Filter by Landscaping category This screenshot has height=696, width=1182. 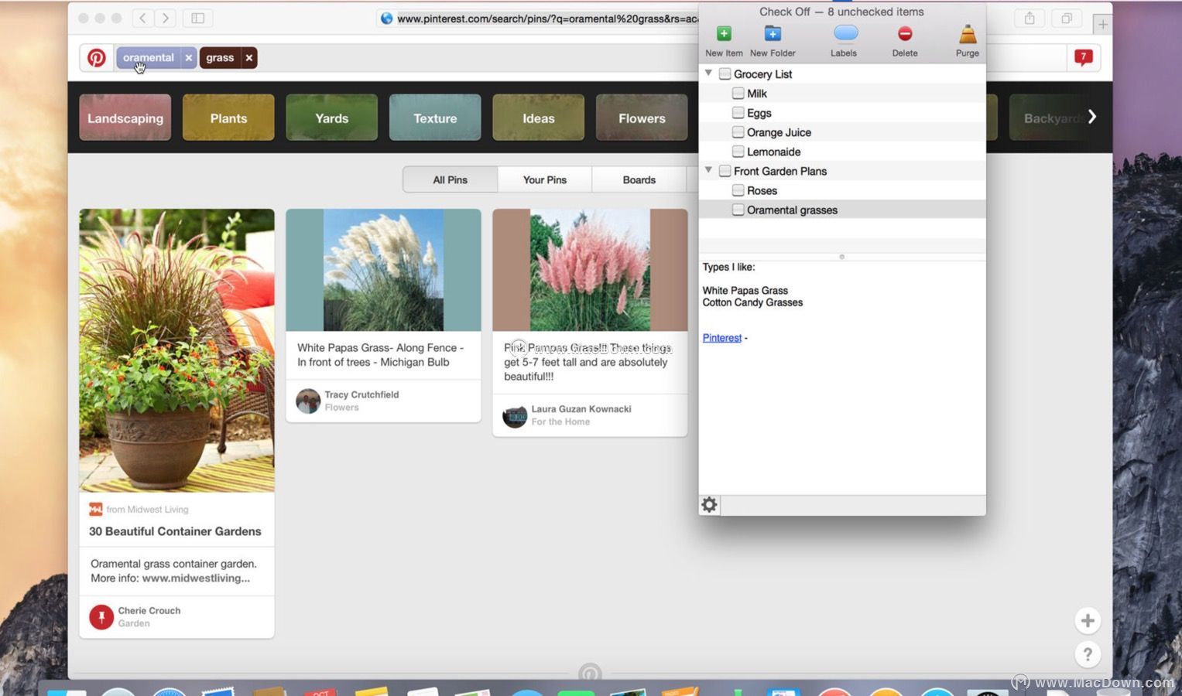pos(125,118)
